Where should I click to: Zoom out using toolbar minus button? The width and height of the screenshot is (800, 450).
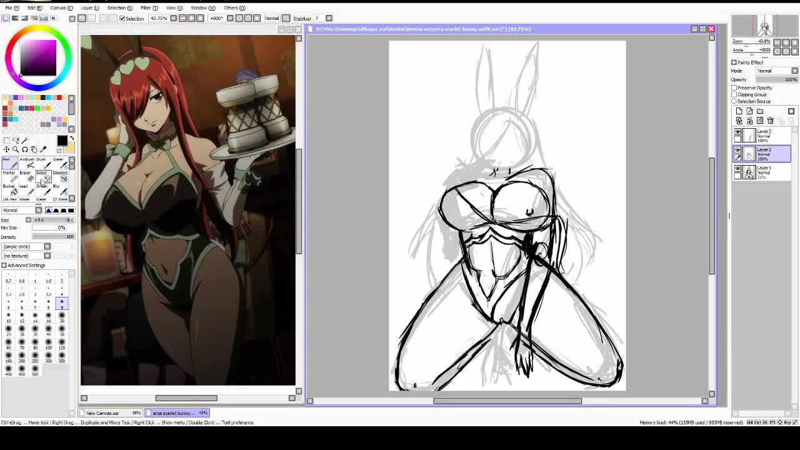coord(182,18)
